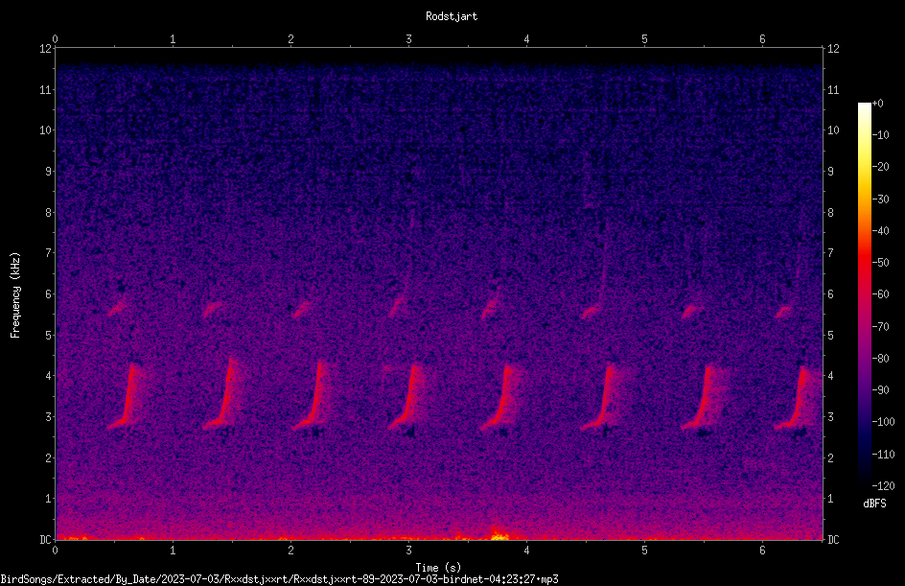Click the bright low-frequency burst near 3.8 s
The width and height of the screenshot is (905, 586).
(x=499, y=533)
